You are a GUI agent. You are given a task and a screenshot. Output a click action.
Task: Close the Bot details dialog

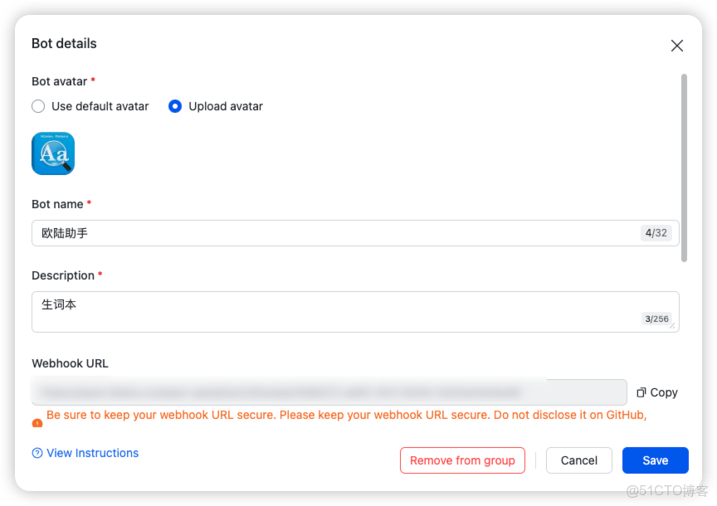point(677,46)
